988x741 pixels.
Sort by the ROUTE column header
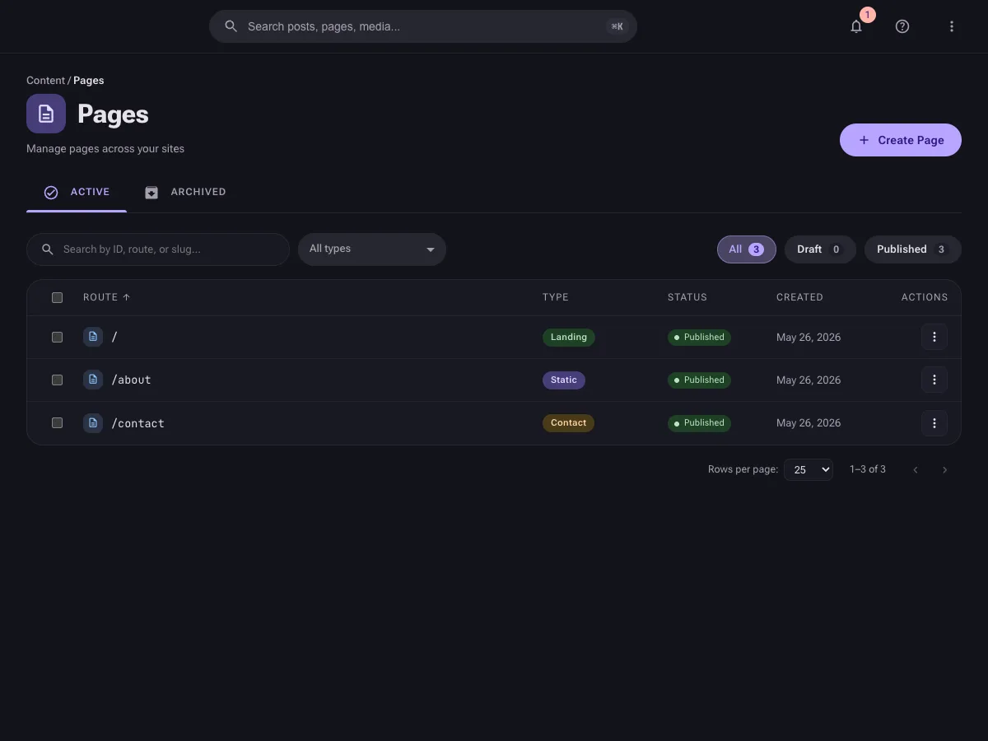106,297
